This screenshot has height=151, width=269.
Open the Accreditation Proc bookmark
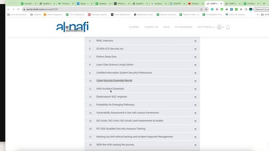pyautogui.click(x=212, y=15)
